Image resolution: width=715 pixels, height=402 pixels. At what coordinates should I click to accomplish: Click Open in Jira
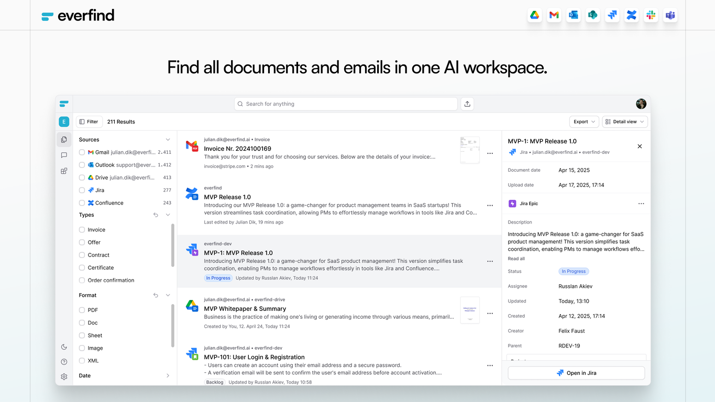click(576, 373)
